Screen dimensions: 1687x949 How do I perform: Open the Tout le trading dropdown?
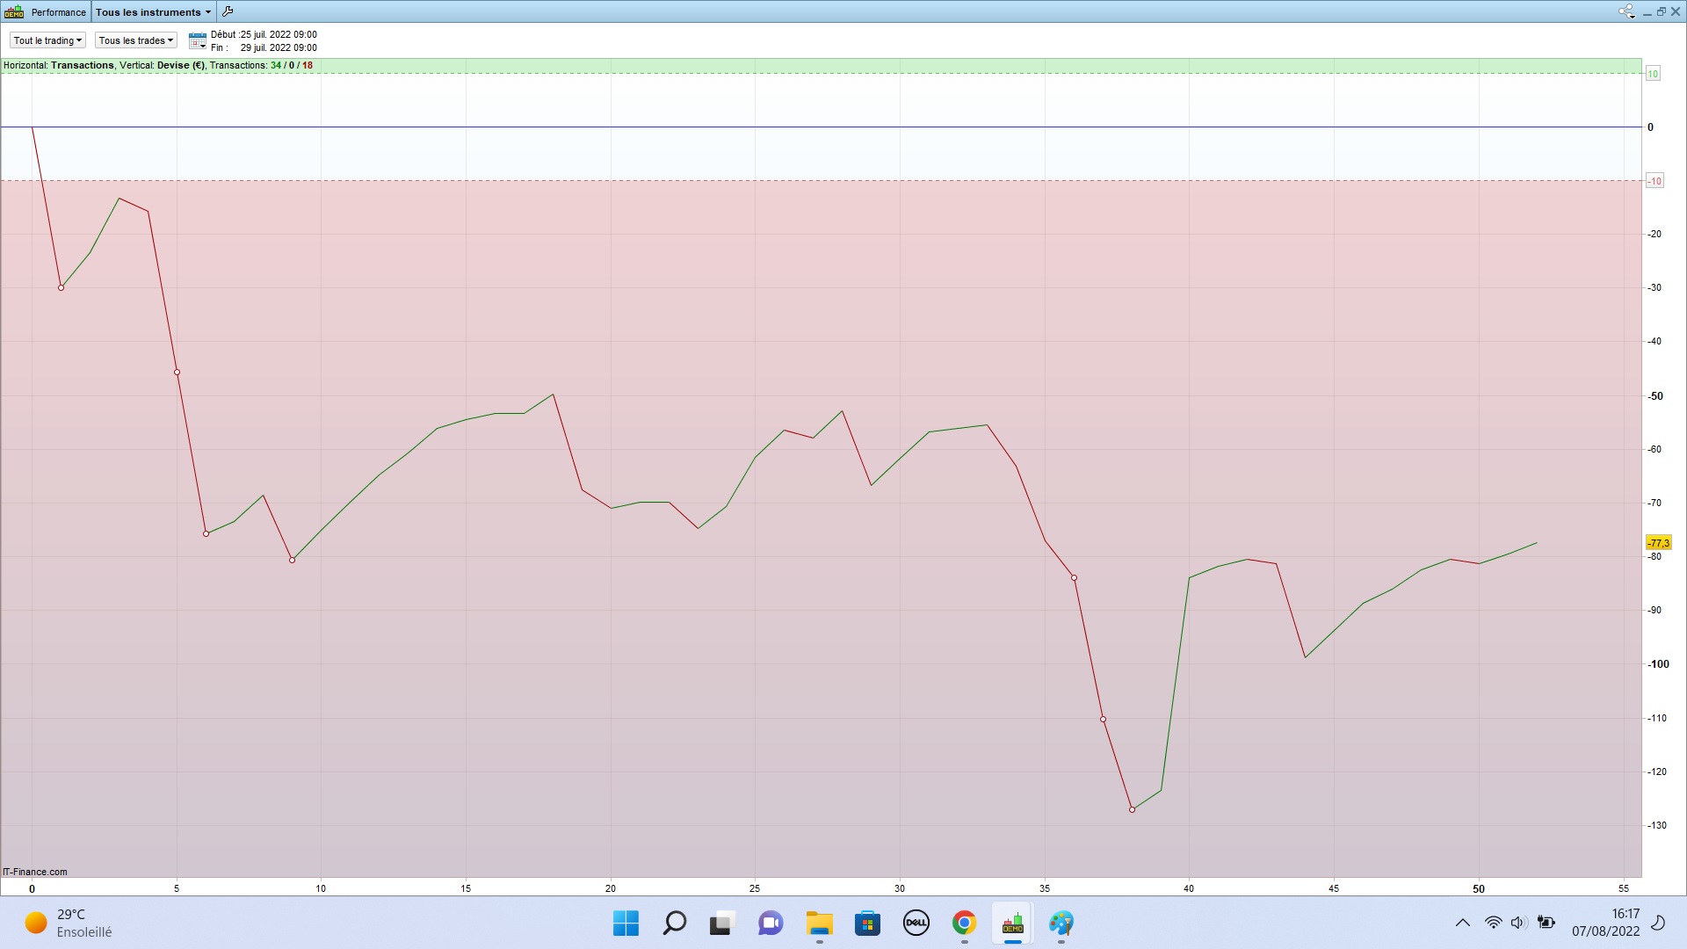47,40
